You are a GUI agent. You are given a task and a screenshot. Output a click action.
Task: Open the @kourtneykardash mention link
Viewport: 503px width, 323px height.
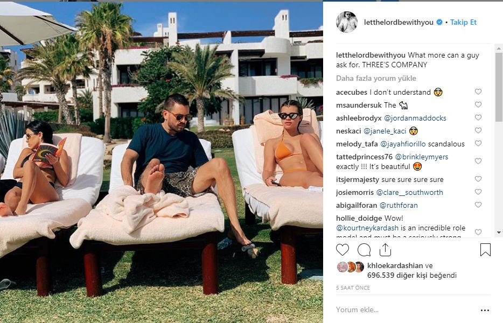(367, 228)
